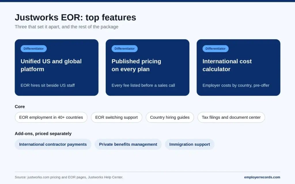Screen dimensions: 295x184
Task: Select 'International contractor payments' add-on chip
Action: 53,144
